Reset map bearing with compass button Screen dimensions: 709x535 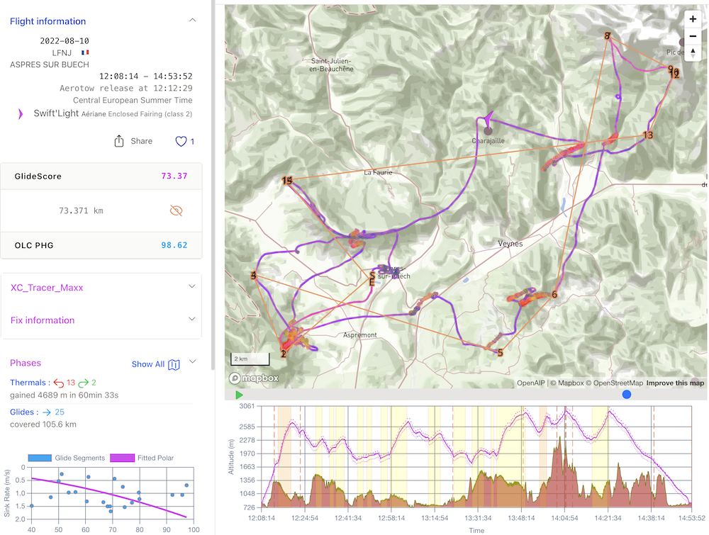click(x=693, y=54)
